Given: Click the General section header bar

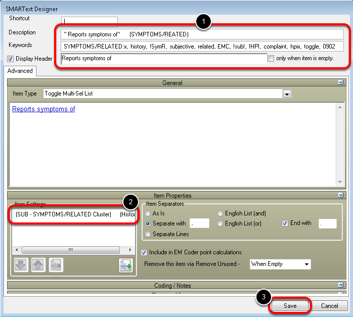Looking at the screenshot, I should (176, 82).
